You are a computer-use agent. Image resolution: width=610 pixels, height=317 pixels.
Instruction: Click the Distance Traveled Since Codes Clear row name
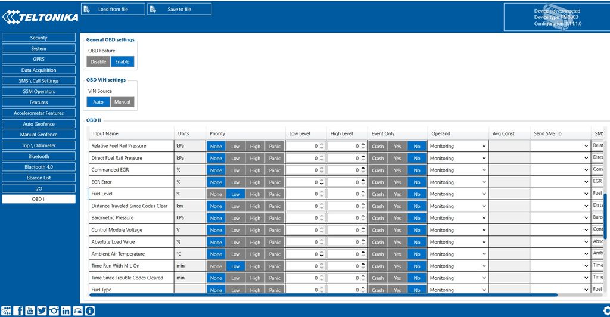pyautogui.click(x=129, y=206)
